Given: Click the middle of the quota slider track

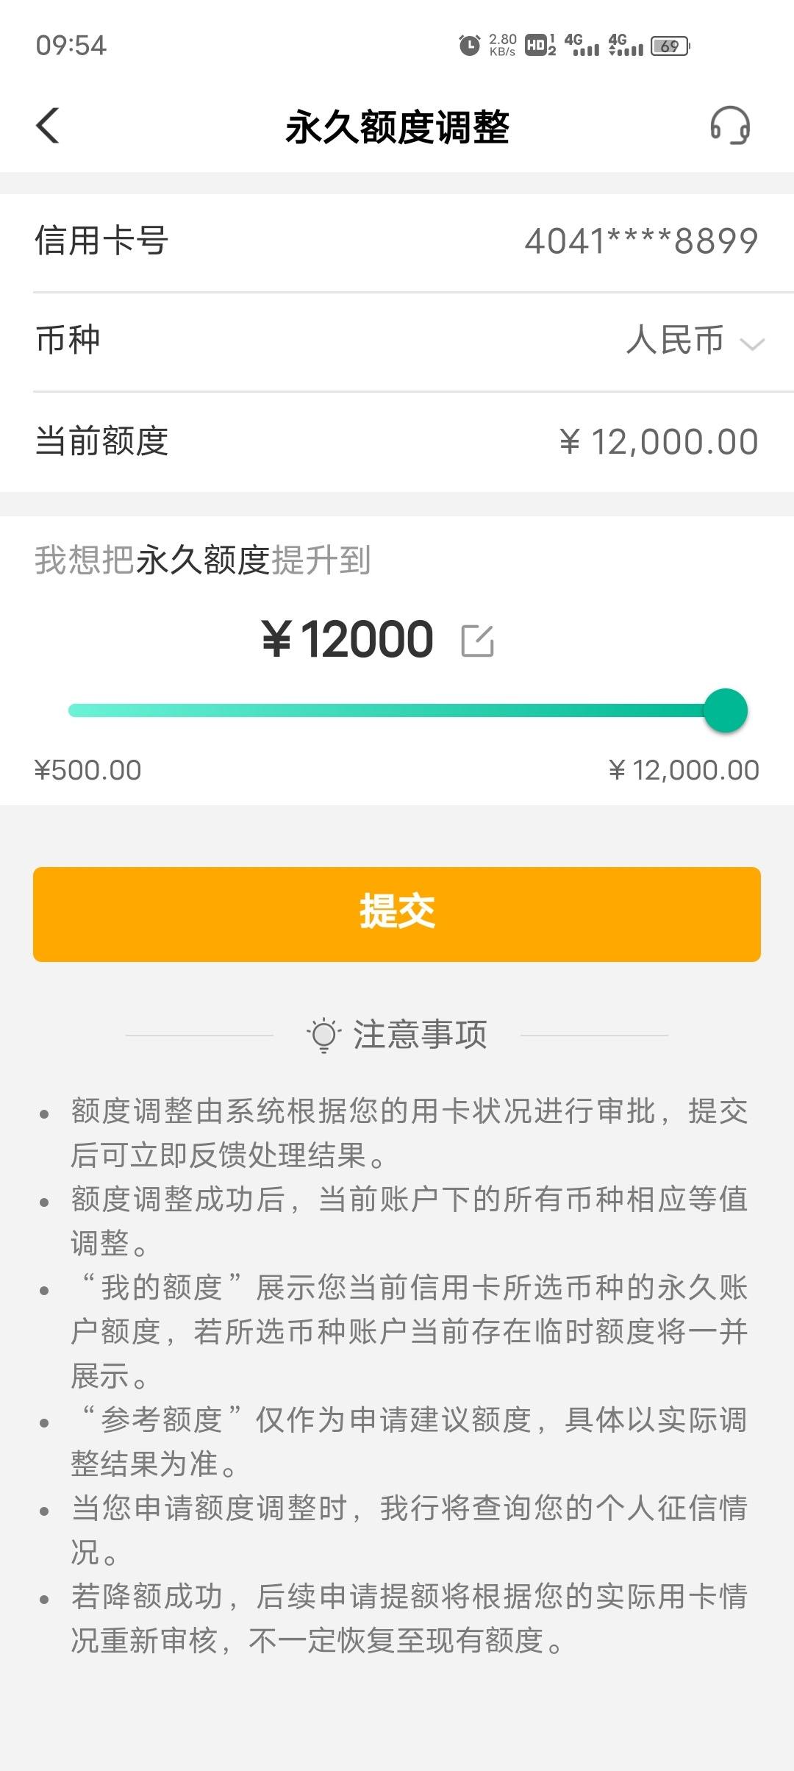Looking at the screenshot, I should 397,710.
